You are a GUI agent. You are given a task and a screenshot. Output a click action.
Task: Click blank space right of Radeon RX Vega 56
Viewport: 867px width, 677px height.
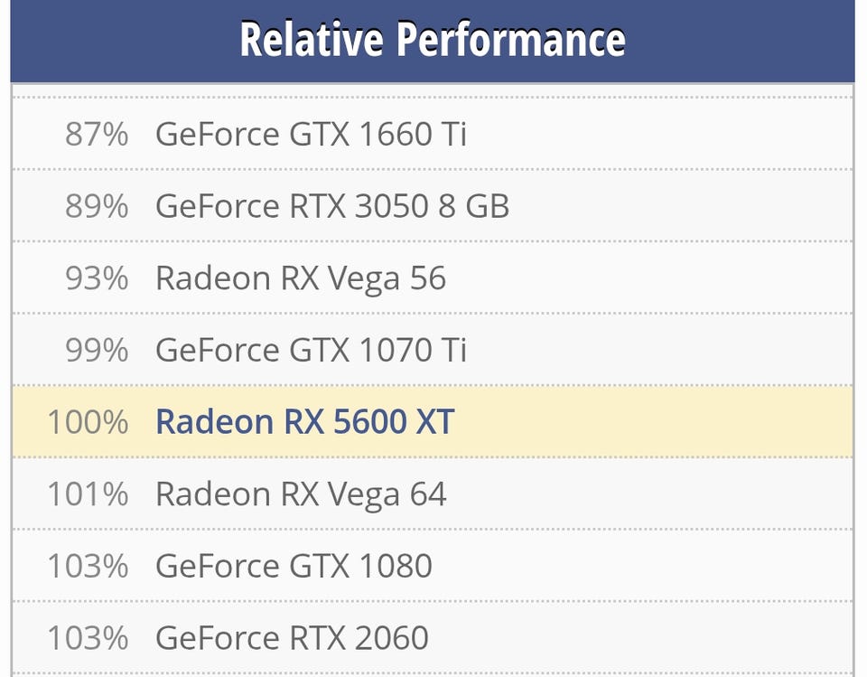pos(650,278)
